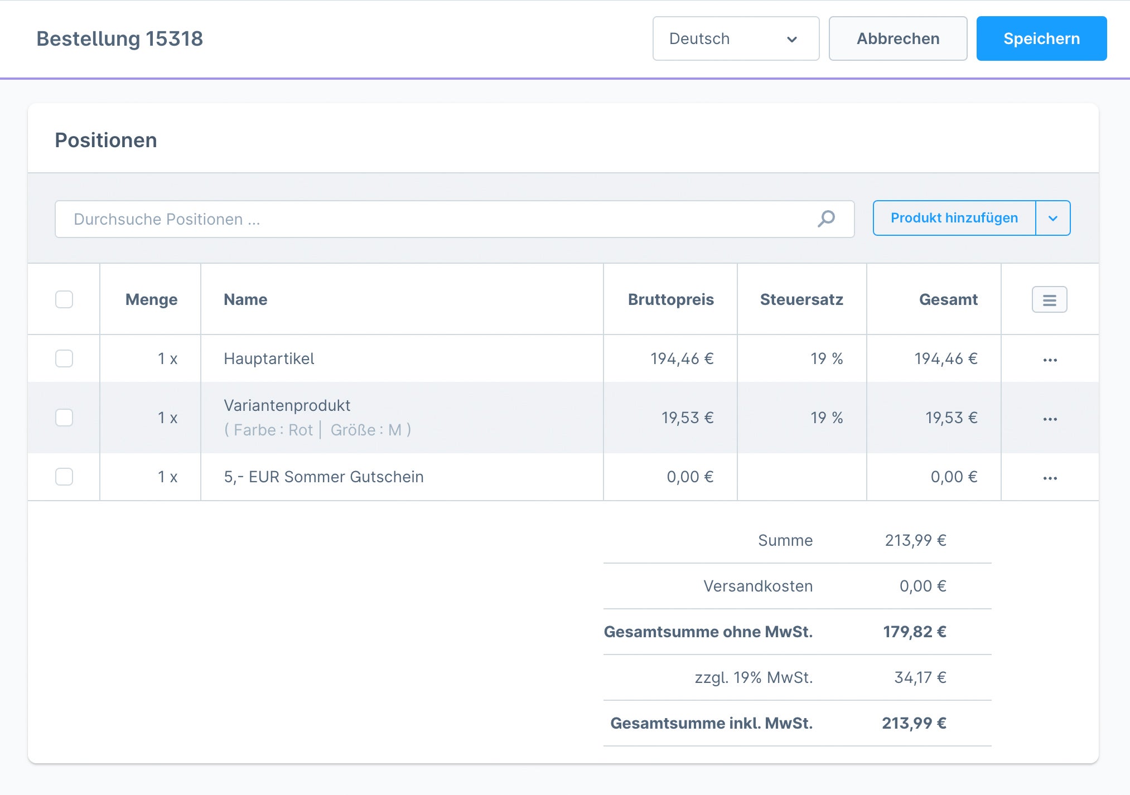The width and height of the screenshot is (1130, 795).
Task: Open actions menu for Hauptartikel row
Action: tap(1050, 360)
